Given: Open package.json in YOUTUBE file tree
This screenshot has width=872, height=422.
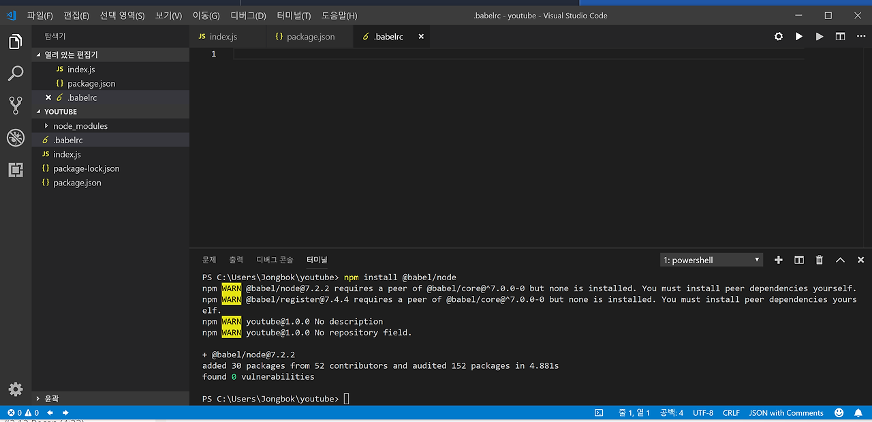Looking at the screenshot, I should click(110, 183).
